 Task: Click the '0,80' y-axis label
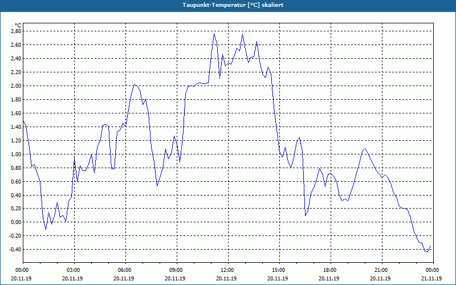pyautogui.click(x=16, y=168)
